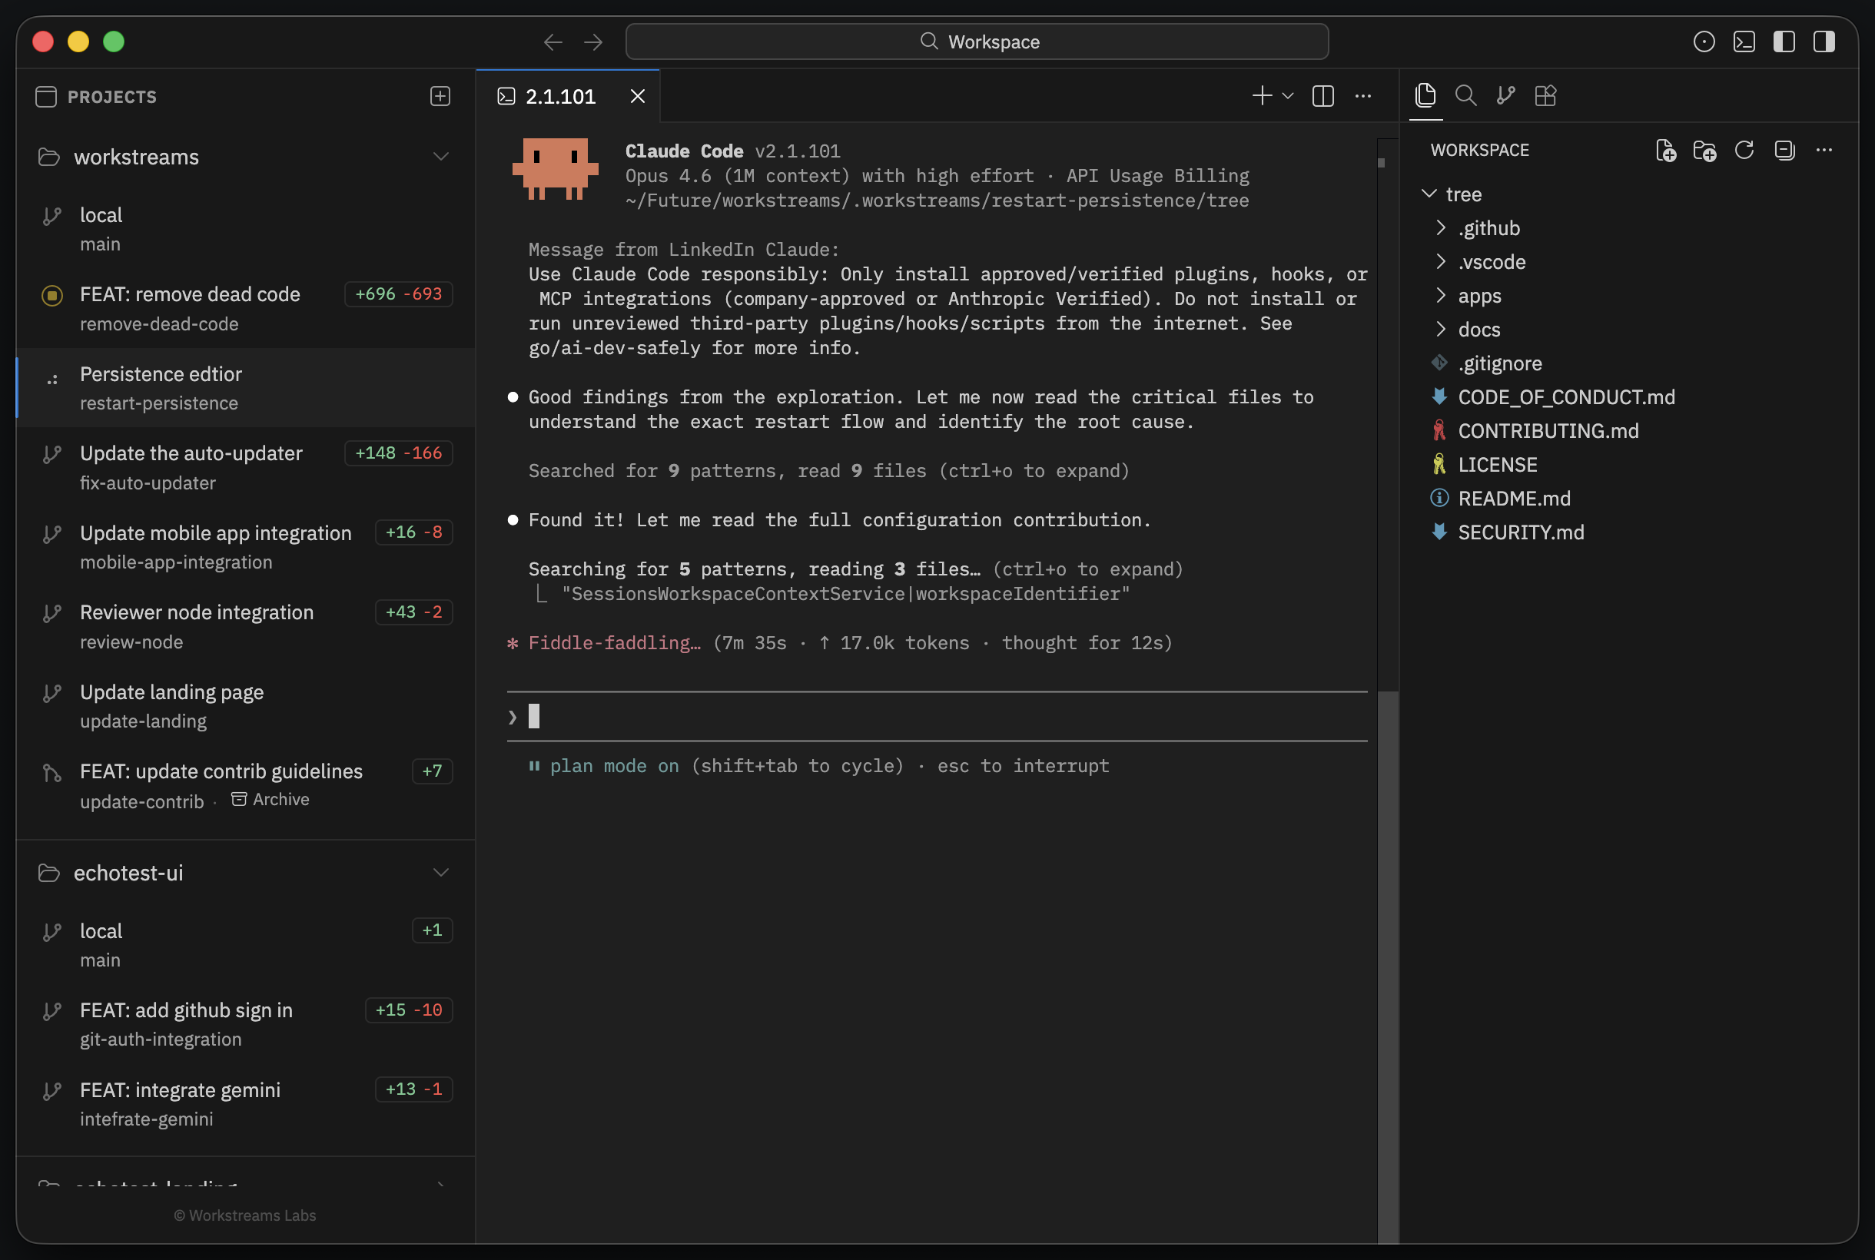
Task: Toggle the left sidebar visibility
Action: coord(1784,41)
